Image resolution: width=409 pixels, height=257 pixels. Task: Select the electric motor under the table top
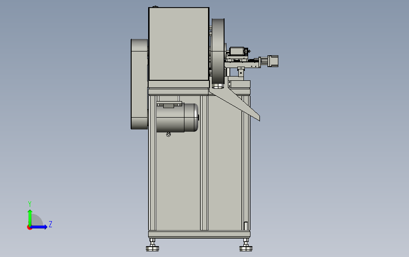click(x=177, y=117)
